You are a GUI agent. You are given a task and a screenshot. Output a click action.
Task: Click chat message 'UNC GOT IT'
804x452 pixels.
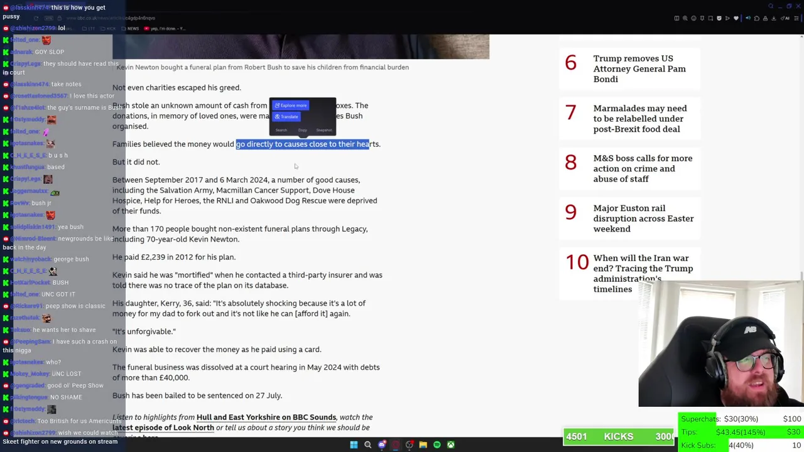tap(58, 294)
